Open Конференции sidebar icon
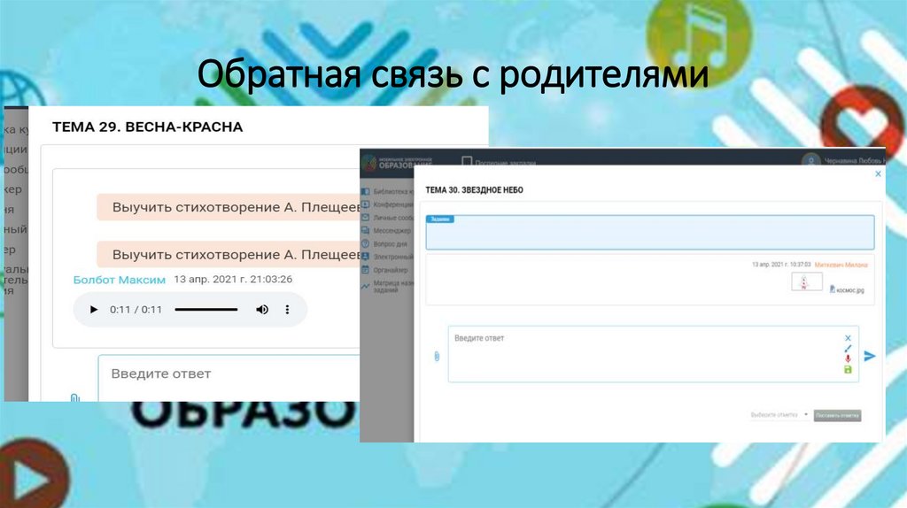This screenshot has width=907, height=508. 366,204
